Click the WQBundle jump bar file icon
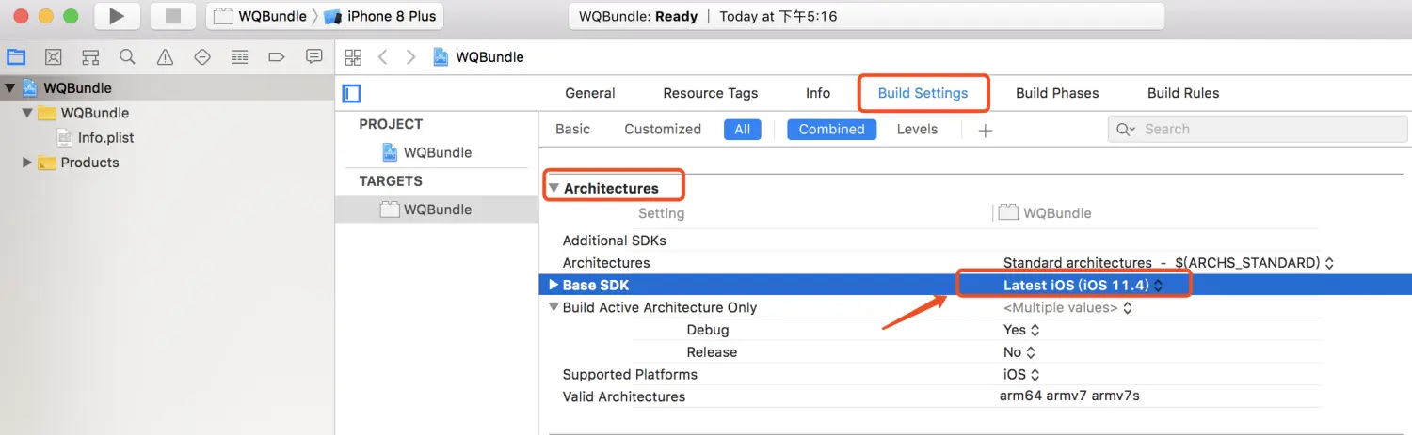Viewport: 1412px width, 435px height. pos(441,57)
